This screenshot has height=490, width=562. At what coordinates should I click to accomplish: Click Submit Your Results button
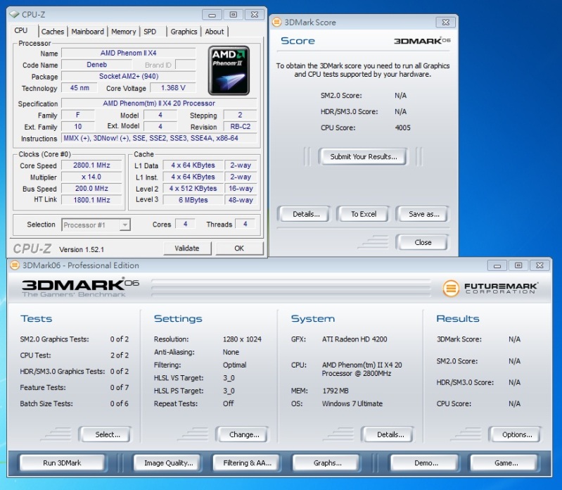(364, 157)
